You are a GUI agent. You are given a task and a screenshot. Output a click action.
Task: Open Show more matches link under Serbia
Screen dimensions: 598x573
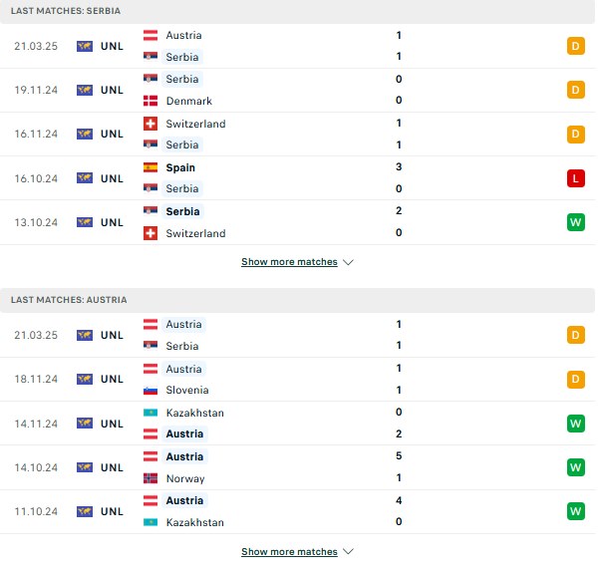(x=289, y=262)
